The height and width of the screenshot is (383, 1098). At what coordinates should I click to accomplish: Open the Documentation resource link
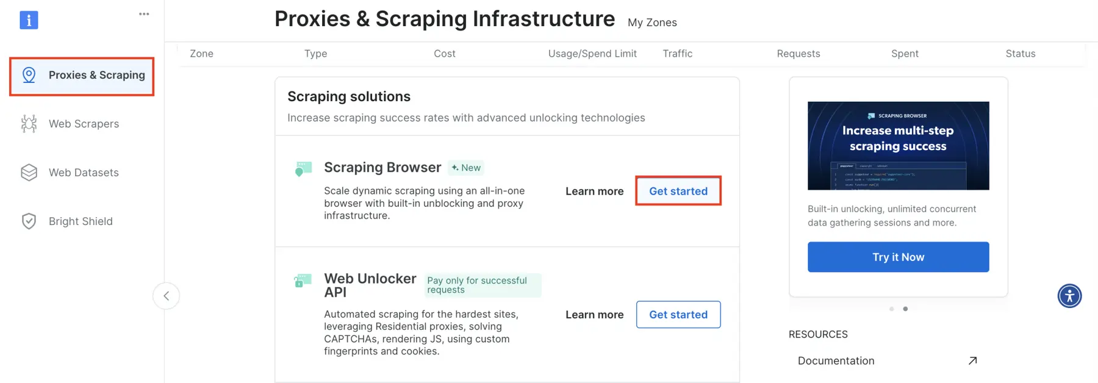pyautogui.click(x=836, y=360)
